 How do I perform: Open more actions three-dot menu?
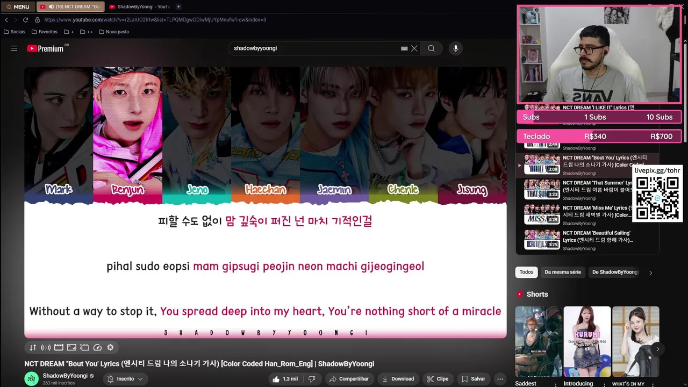[500, 379]
